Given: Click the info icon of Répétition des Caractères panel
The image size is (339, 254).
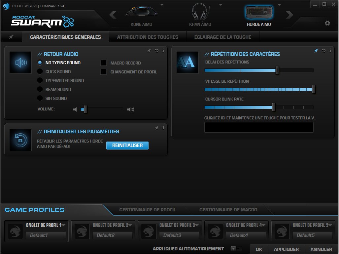Looking at the screenshot, I should click(x=330, y=51).
